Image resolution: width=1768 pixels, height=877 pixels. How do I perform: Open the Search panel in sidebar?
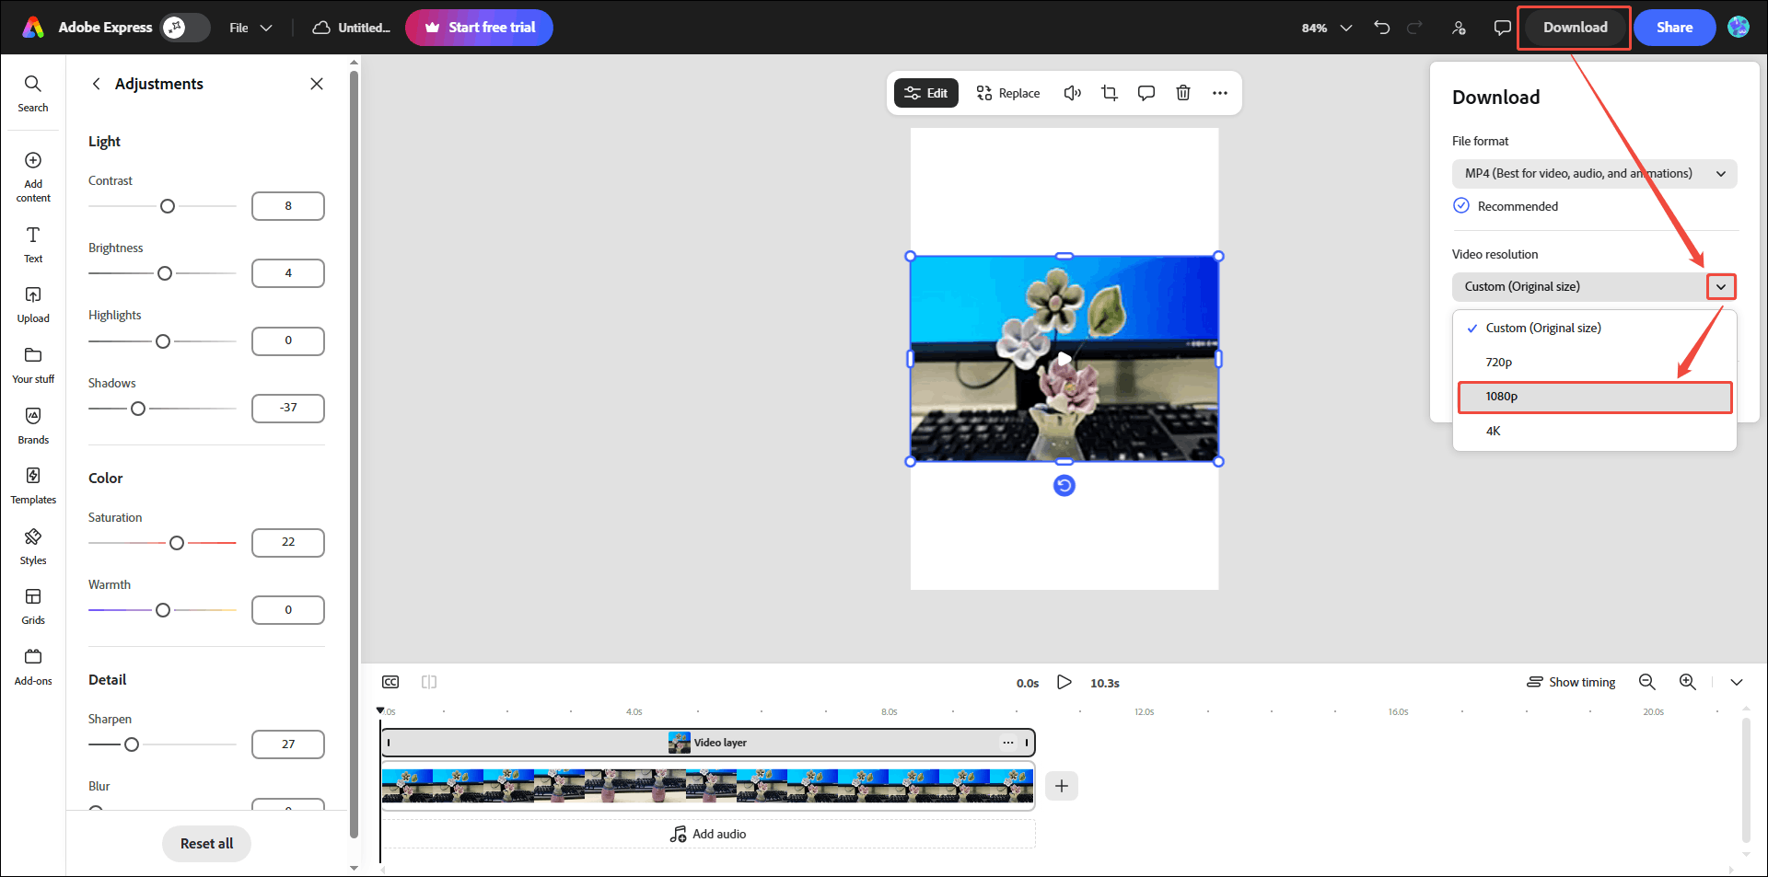pos(33,94)
